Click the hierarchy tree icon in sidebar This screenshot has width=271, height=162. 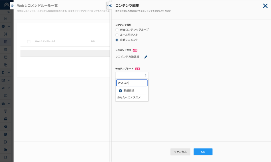tap(6, 111)
